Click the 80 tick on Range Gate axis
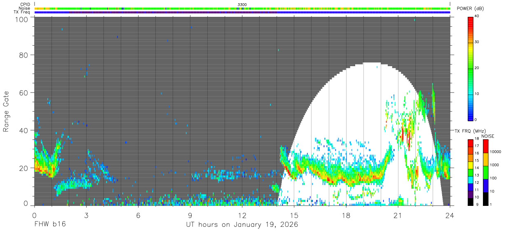The height and width of the screenshot is (233, 506). point(23,55)
